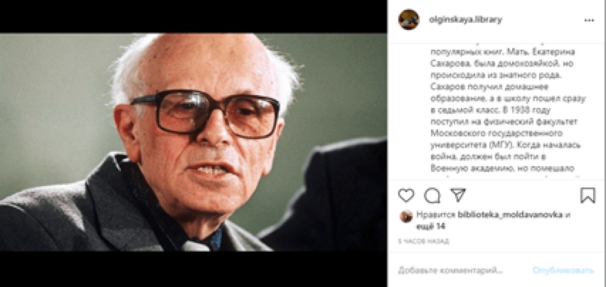Screen dimensions: 606x287
Task: Open olginskaya.library profile avatar
Action: point(408,19)
